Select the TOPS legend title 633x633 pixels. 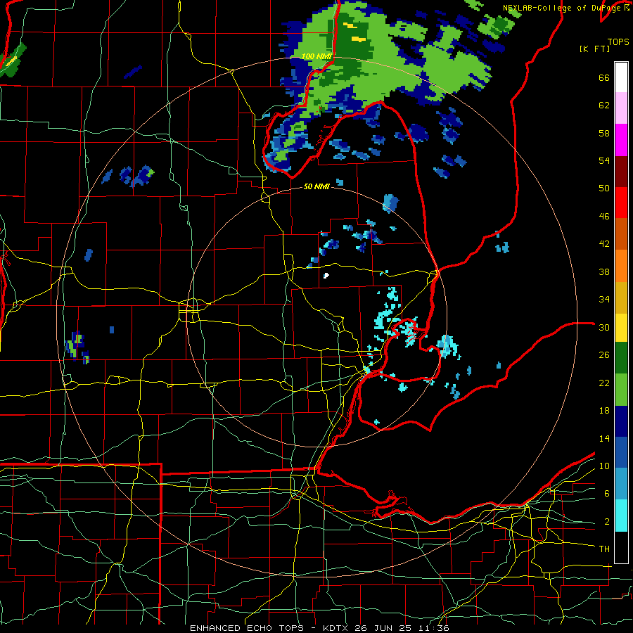(618, 41)
